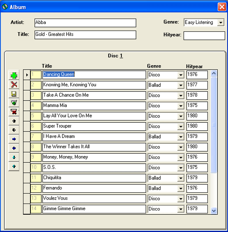
Task: Expand the genre dropdown for Voulez Vous
Action: [181, 199]
